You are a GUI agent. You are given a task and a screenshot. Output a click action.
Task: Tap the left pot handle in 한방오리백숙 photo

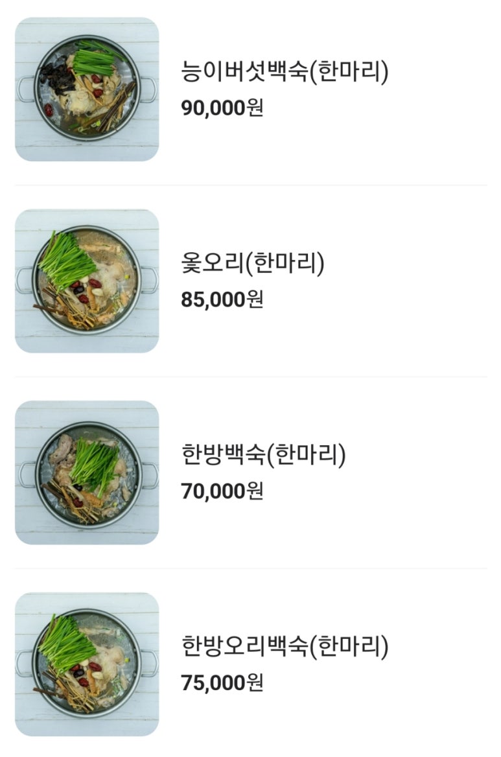click(23, 664)
